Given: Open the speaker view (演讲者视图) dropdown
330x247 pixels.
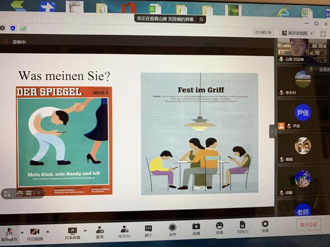Looking at the screenshot, I should 297,33.
